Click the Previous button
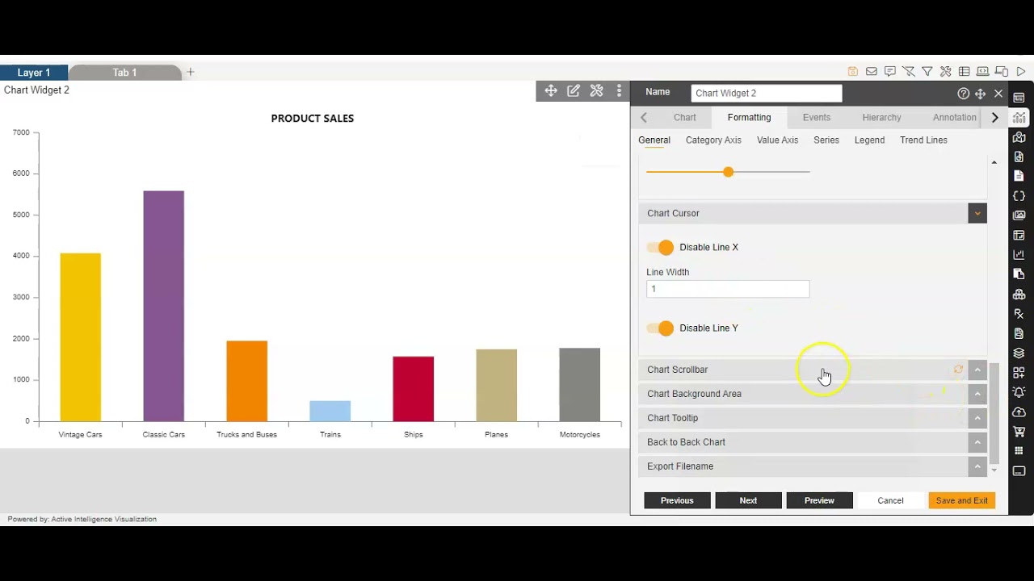The image size is (1034, 581). coord(677,501)
